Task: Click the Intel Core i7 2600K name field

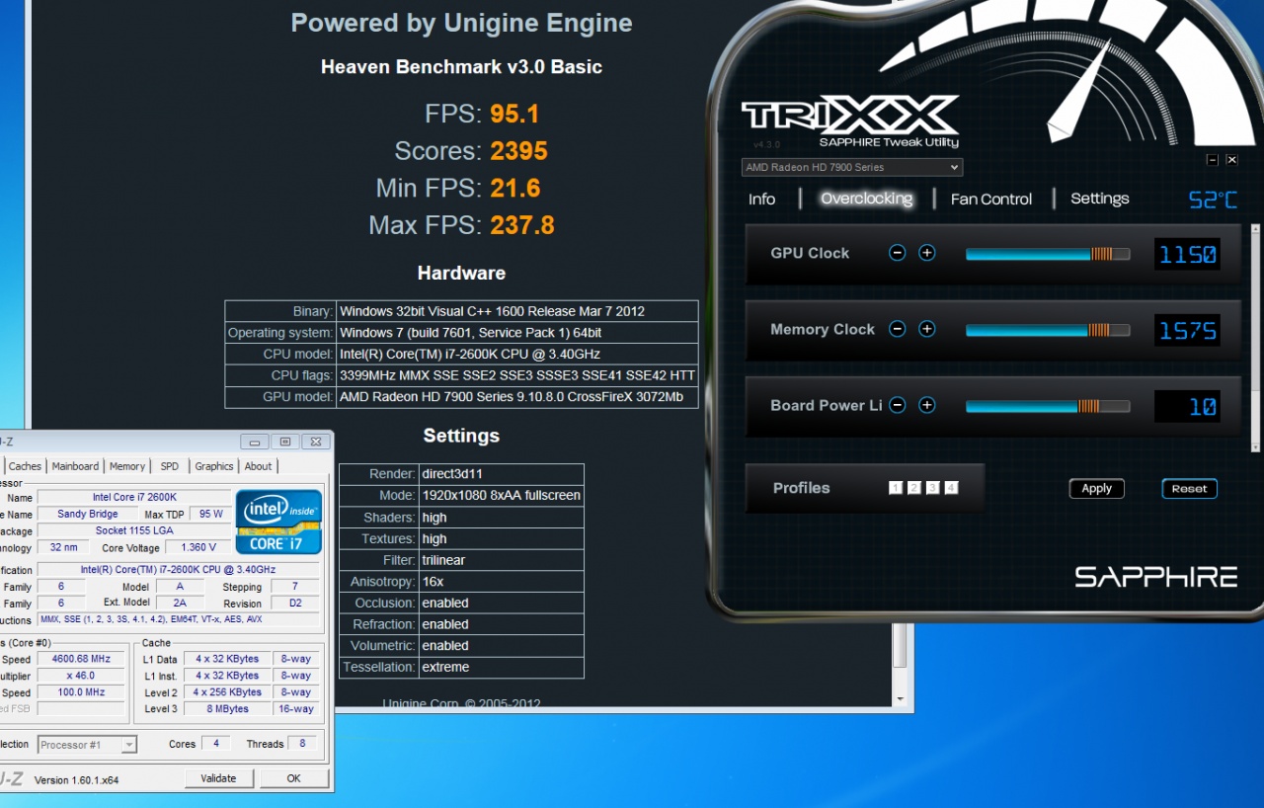Action: [133, 497]
